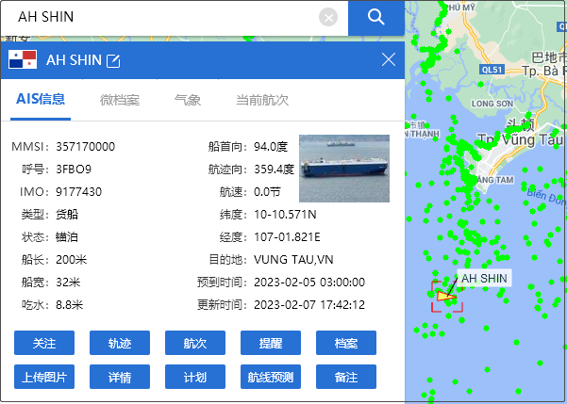The width and height of the screenshot is (567, 404).
Task: Click the 关注 button
Action: point(44,343)
